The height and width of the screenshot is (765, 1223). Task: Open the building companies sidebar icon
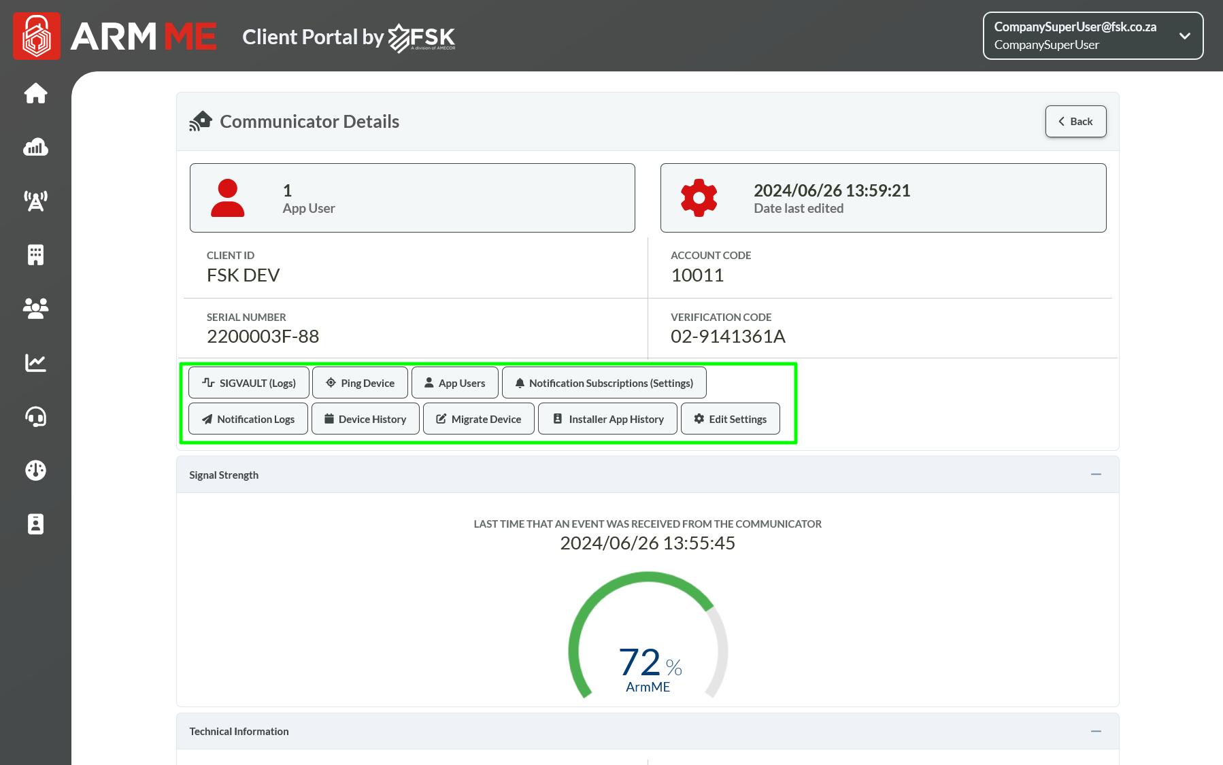35,255
